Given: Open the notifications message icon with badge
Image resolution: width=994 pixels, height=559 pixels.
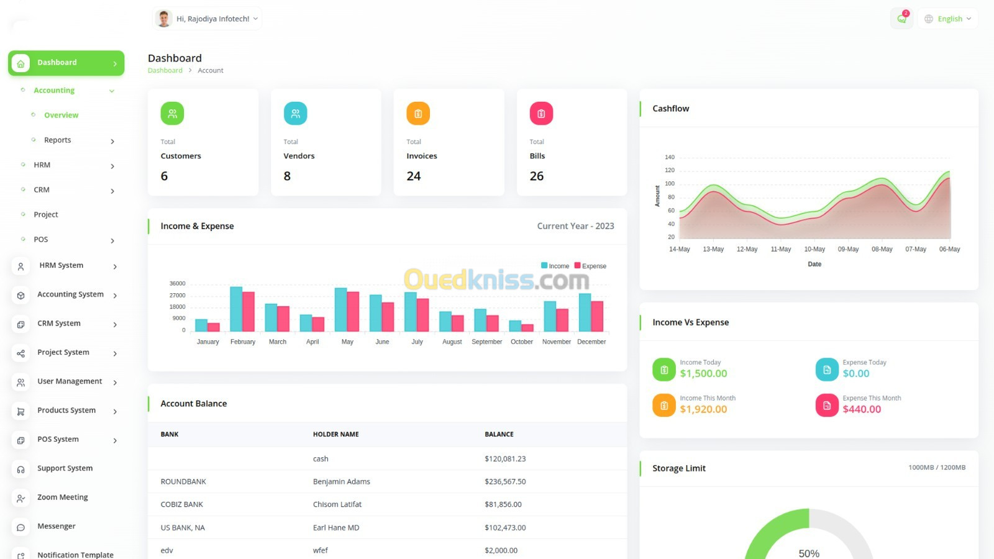Looking at the screenshot, I should click(901, 19).
